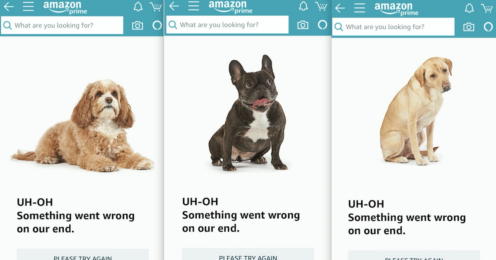Screen dimensions: 496x260
Task: Tap camera search icon in left screen
Action: [x=138, y=26]
